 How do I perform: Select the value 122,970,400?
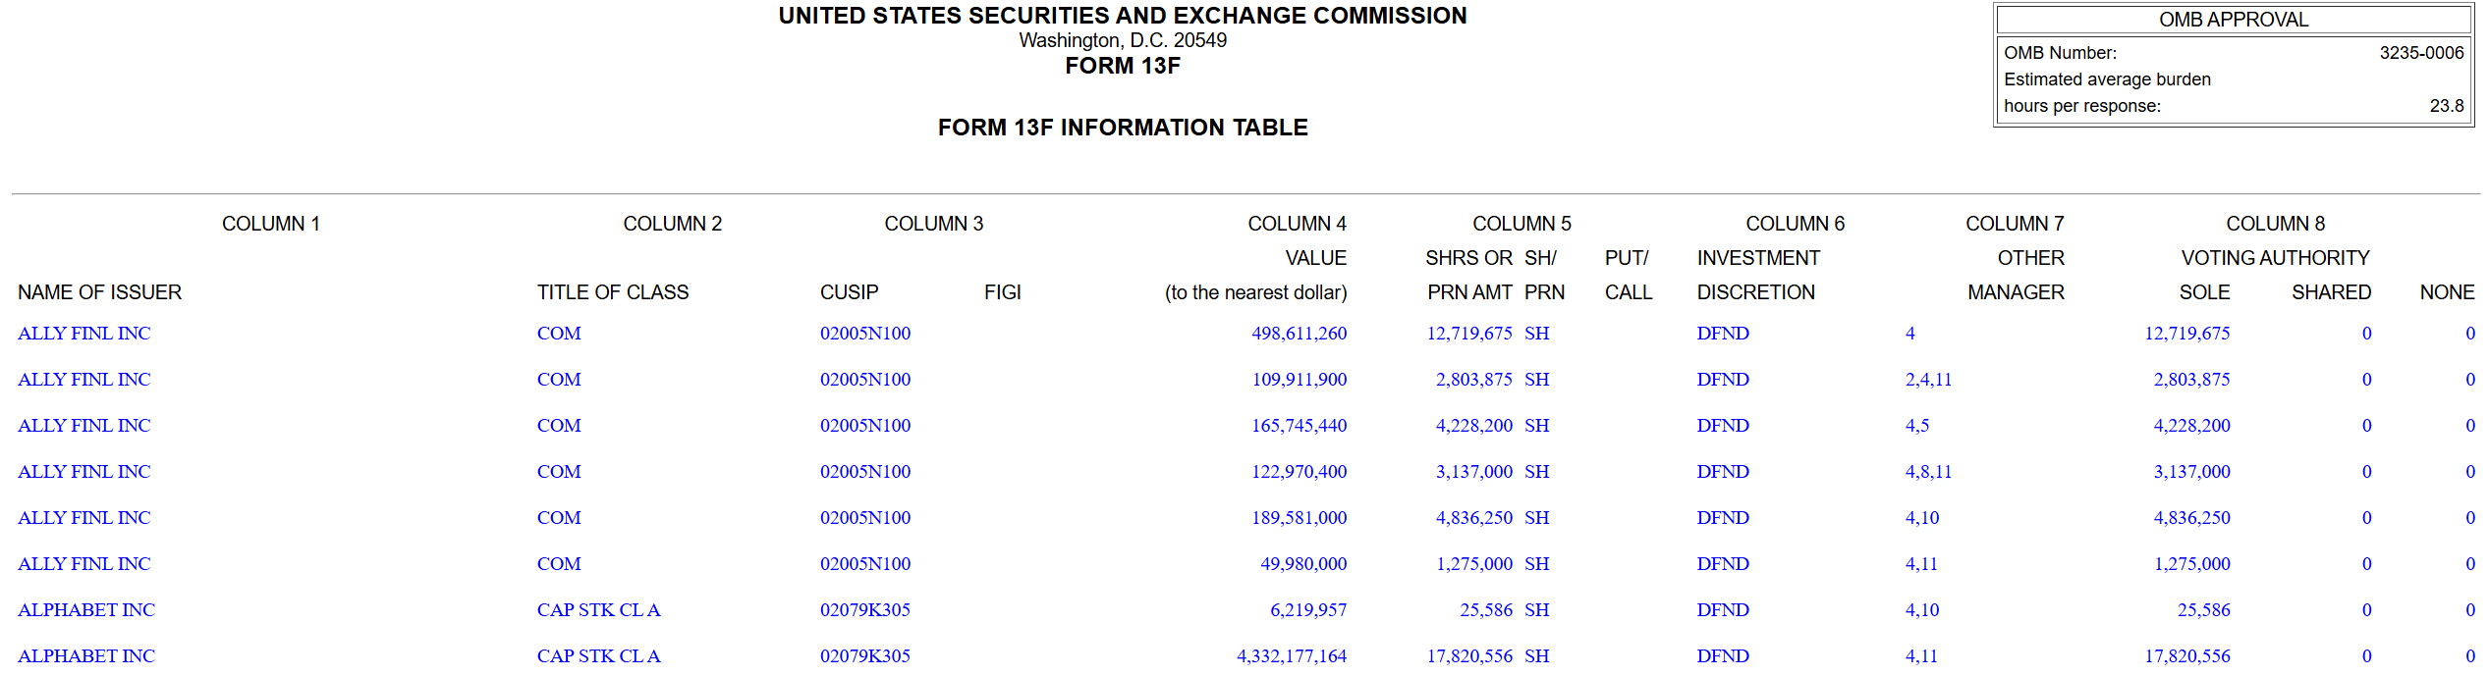click(x=1299, y=472)
